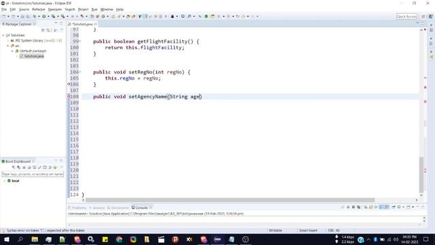This screenshot has width=435, height=245.
Task: Open the Window menu
Action: (107, 10)
